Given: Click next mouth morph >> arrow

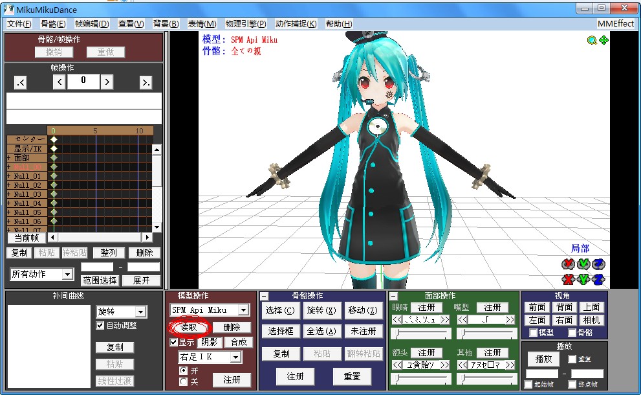Looking at the screenshot, I should pyautogui.click(x=510, y=320).
